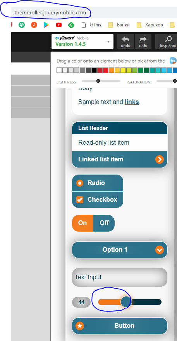Activate the Inspector magnifier tool
This screenshot has width=177, height=341.
point(168,39)
